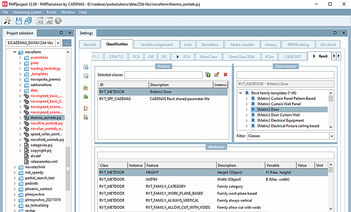The height and width of the screenshot is (212, 351).
Task: Click the Save all toolbar icon
Action: pyautogui.click(x=28, y=21)
